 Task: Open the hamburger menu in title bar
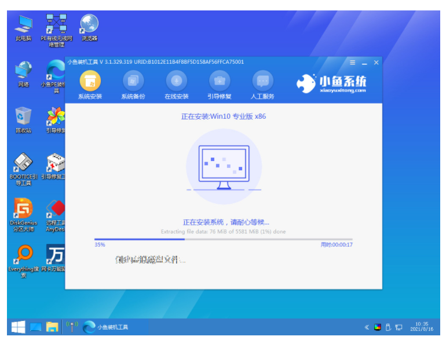(352, 63)
